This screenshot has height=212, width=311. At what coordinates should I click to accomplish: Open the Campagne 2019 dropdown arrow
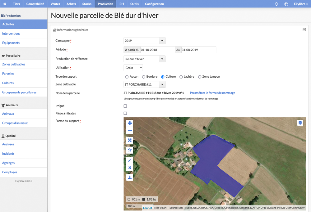click(x=162, y=41)
